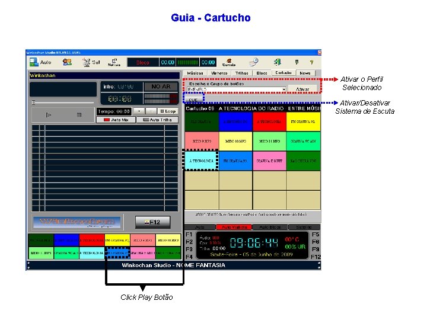Toggle the NO AR indicator button

click(161, 87)
